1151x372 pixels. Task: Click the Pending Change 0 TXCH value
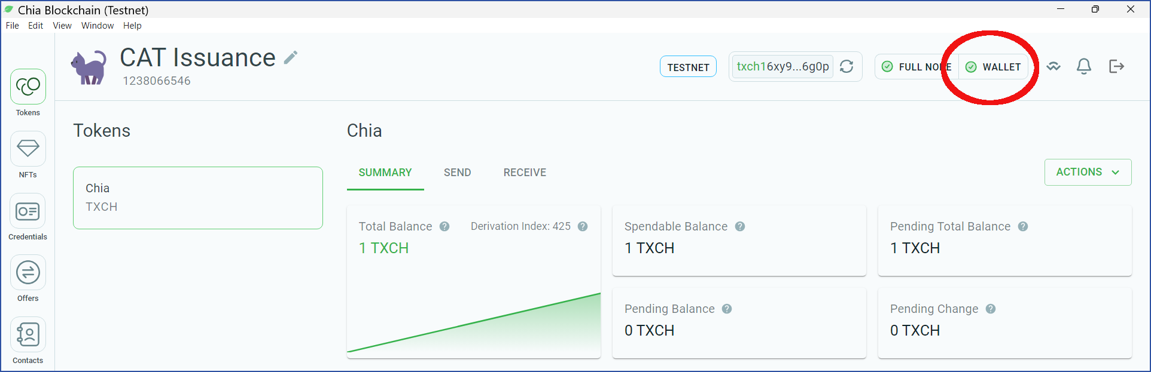[x=915, y=331]
